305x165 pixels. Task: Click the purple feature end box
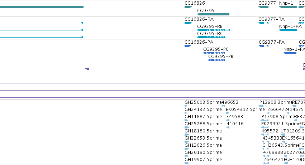click(x=87, y=69)
